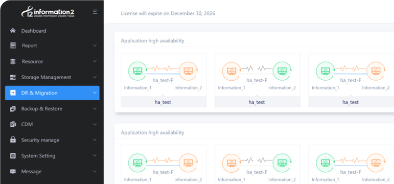Click the upper Application high availability heading
394x184 pixels.
tap(152, 40)
